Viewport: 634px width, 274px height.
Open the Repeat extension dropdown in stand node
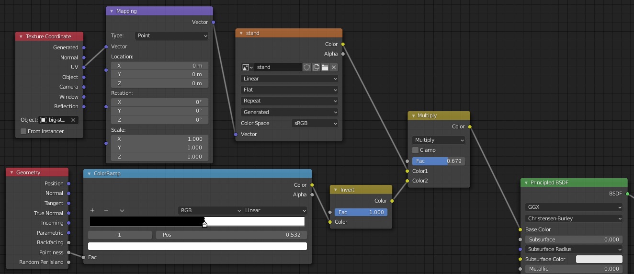[289, 101]
